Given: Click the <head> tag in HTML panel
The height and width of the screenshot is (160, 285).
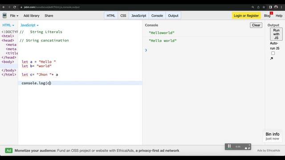Looking at the screenshot, I should pos(8,40).
